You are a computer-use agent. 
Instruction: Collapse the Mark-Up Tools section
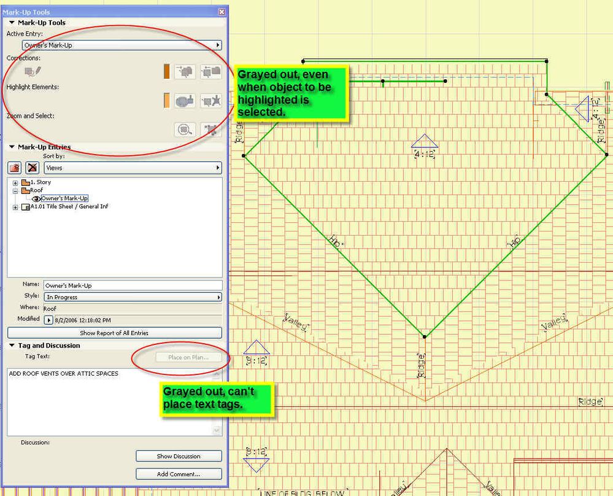12,23
